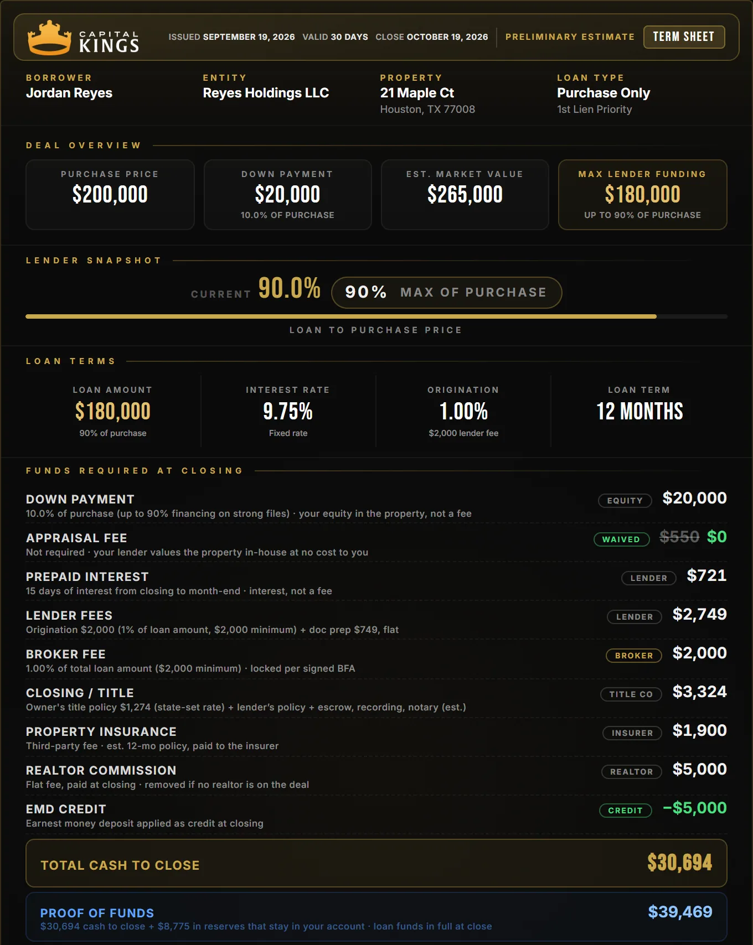753x945 pixels.
Task: Open the Max Lender Funding $180,000 card
Action: [x=642, y=195]
